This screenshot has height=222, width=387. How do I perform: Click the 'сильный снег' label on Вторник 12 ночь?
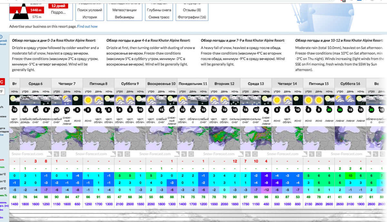(x=235, y=122)
